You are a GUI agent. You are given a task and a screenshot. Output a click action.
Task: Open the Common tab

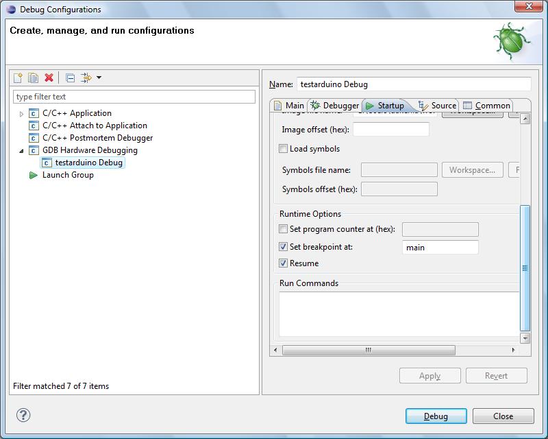pyautogui.click(x=486, y=106)
